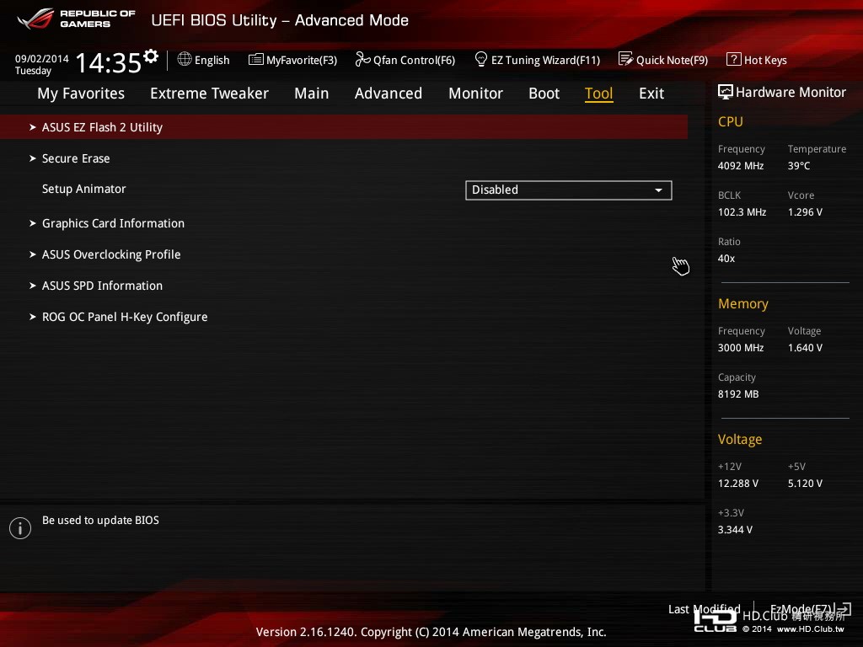The height and width of the screenshot is (647, 863).
Task: Click the CPU Ratio value 40x
Action: tap(726, 258)
